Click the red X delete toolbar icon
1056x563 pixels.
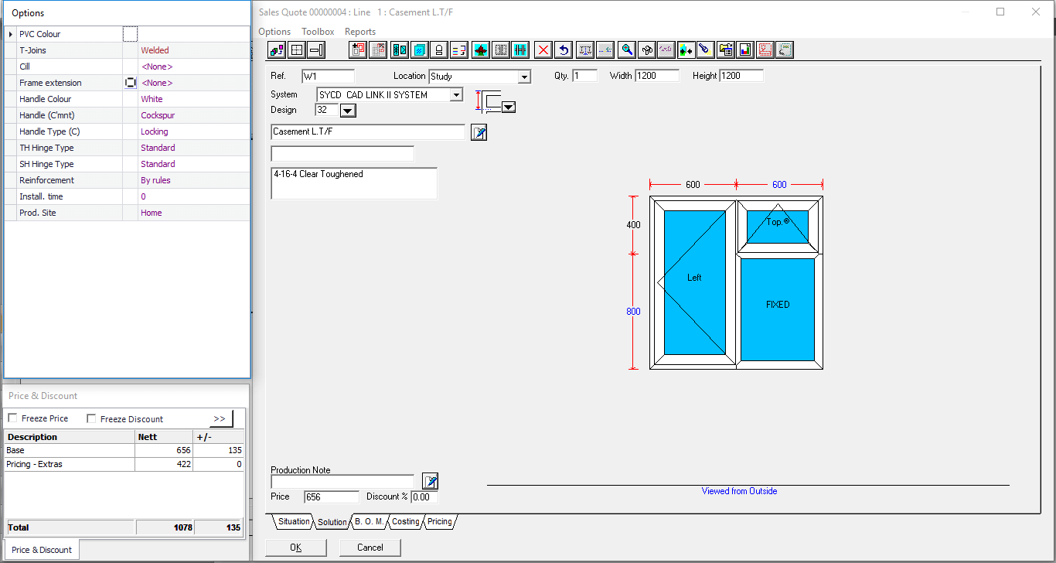pos(543,50)
